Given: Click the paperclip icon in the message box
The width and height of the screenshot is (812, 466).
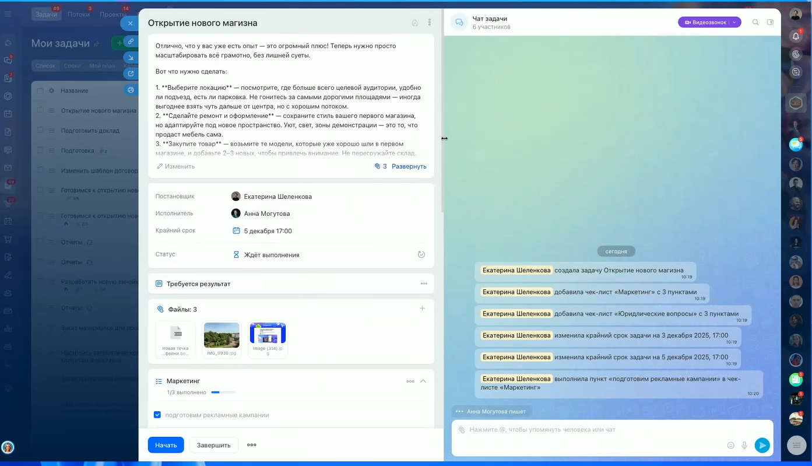Looking at the screenshot, I should 462,430.
